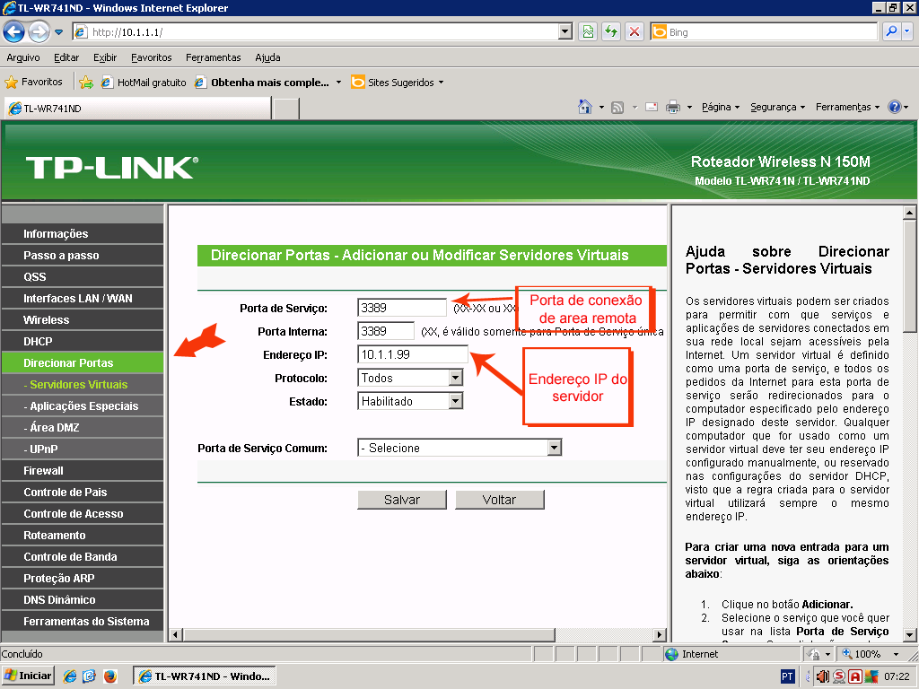Open Firewall sidebar item
The width and height of the screenshot is (919, 689).
pos(83,470)
